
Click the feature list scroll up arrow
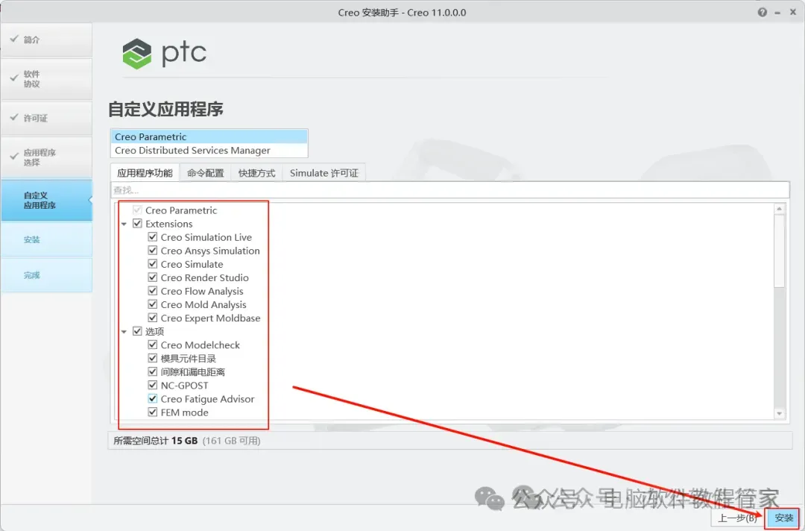[780, 209]
